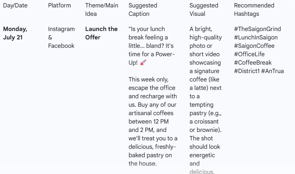Click the #TheSaigonGrind hashtag
This screenshot has height=174, width=295.
click(x=257, y=29)
